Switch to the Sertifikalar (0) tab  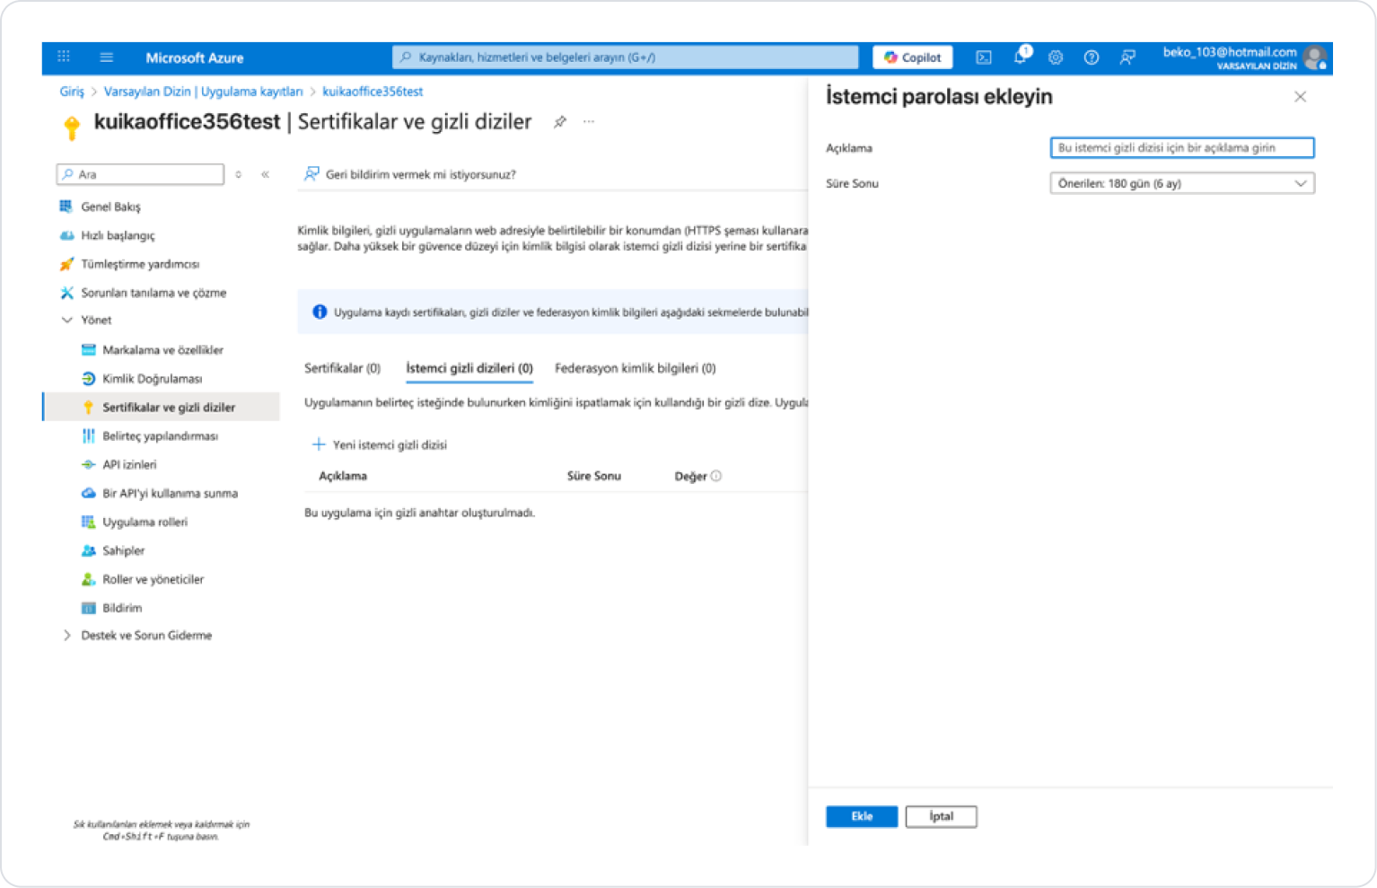tap(342, 368)
